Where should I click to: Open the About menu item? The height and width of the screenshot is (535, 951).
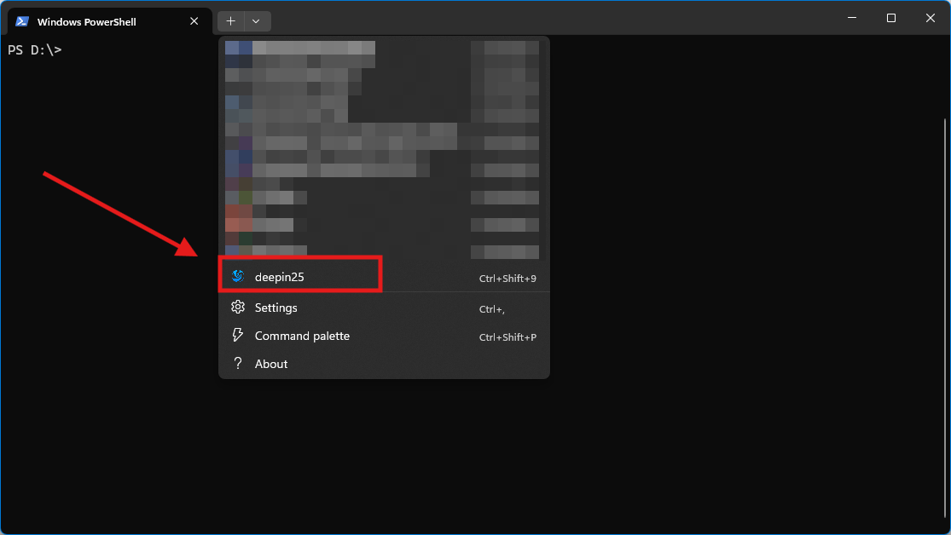384,364
